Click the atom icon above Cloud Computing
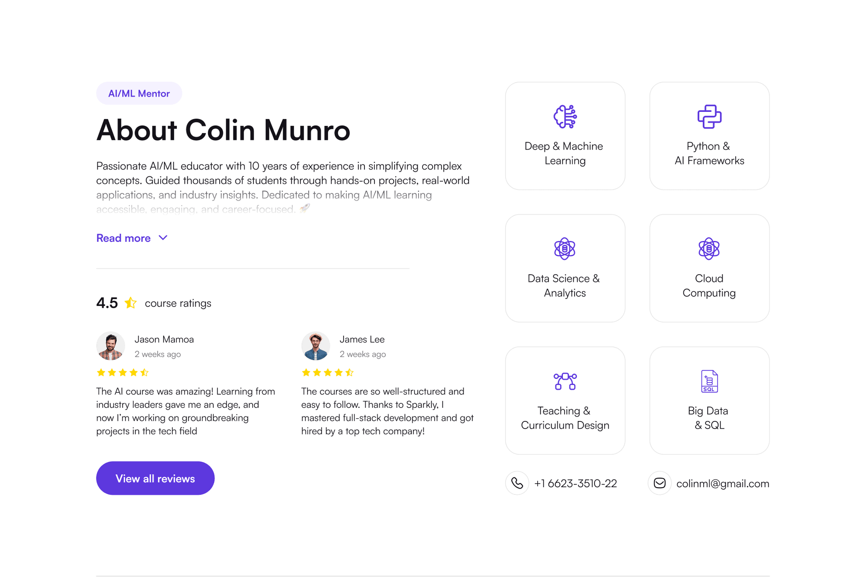 pyautogui.click(x=709, y=249)
